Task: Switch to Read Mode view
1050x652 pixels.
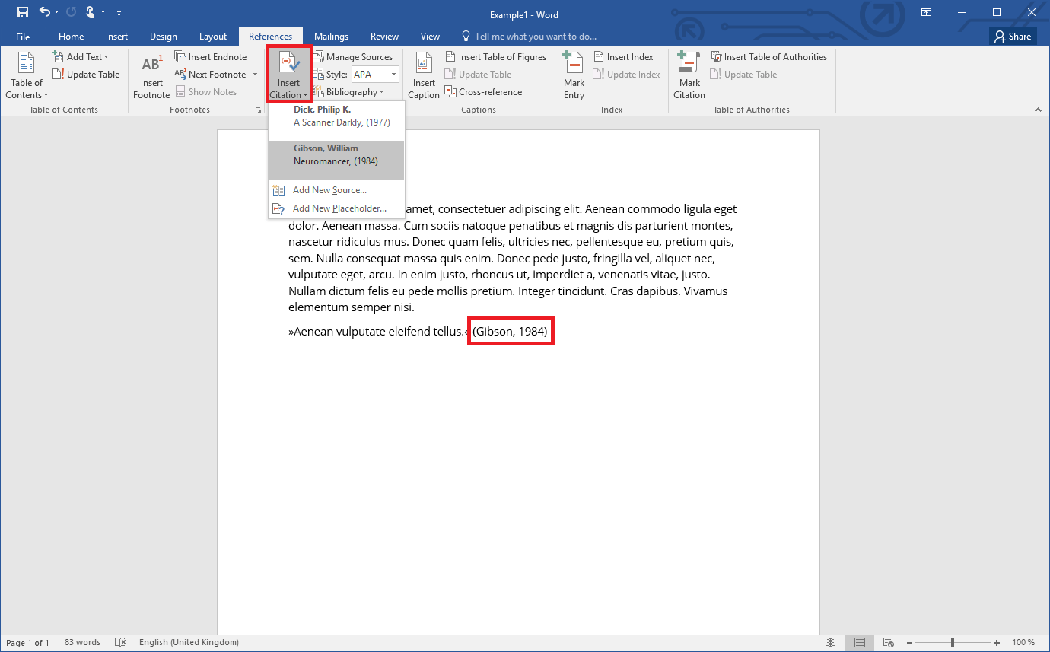Action: (831, 643)
